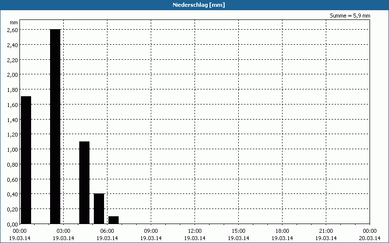Click the 2,40 y-axis label
This screenshot has height=243, width=389.
pyautogui.click(x=13, y=45)
